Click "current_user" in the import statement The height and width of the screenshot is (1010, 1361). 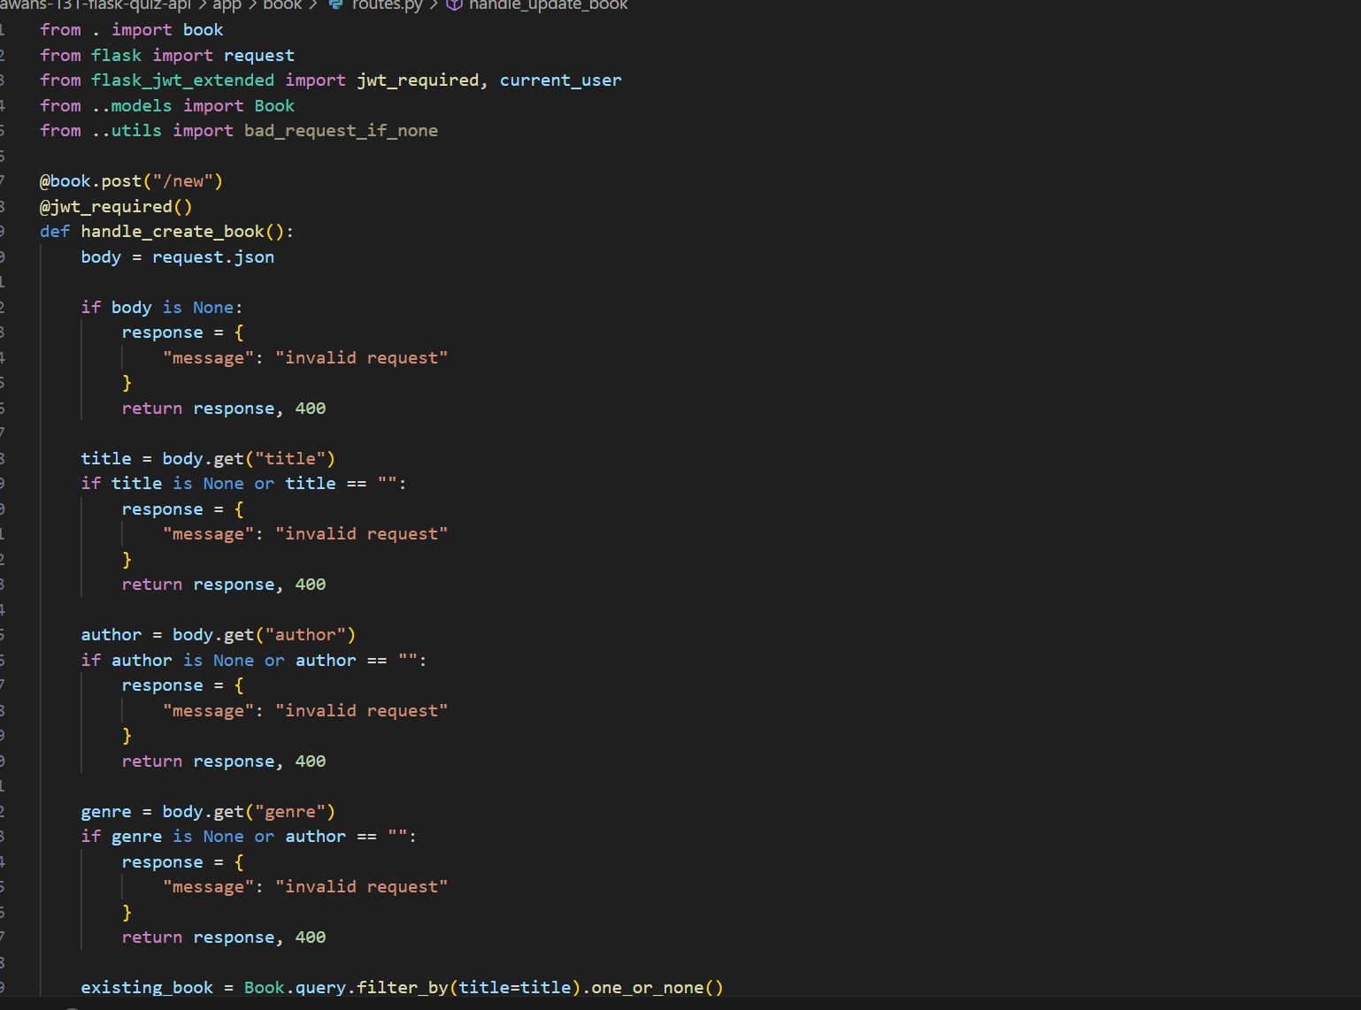click(x=560, y=80)
